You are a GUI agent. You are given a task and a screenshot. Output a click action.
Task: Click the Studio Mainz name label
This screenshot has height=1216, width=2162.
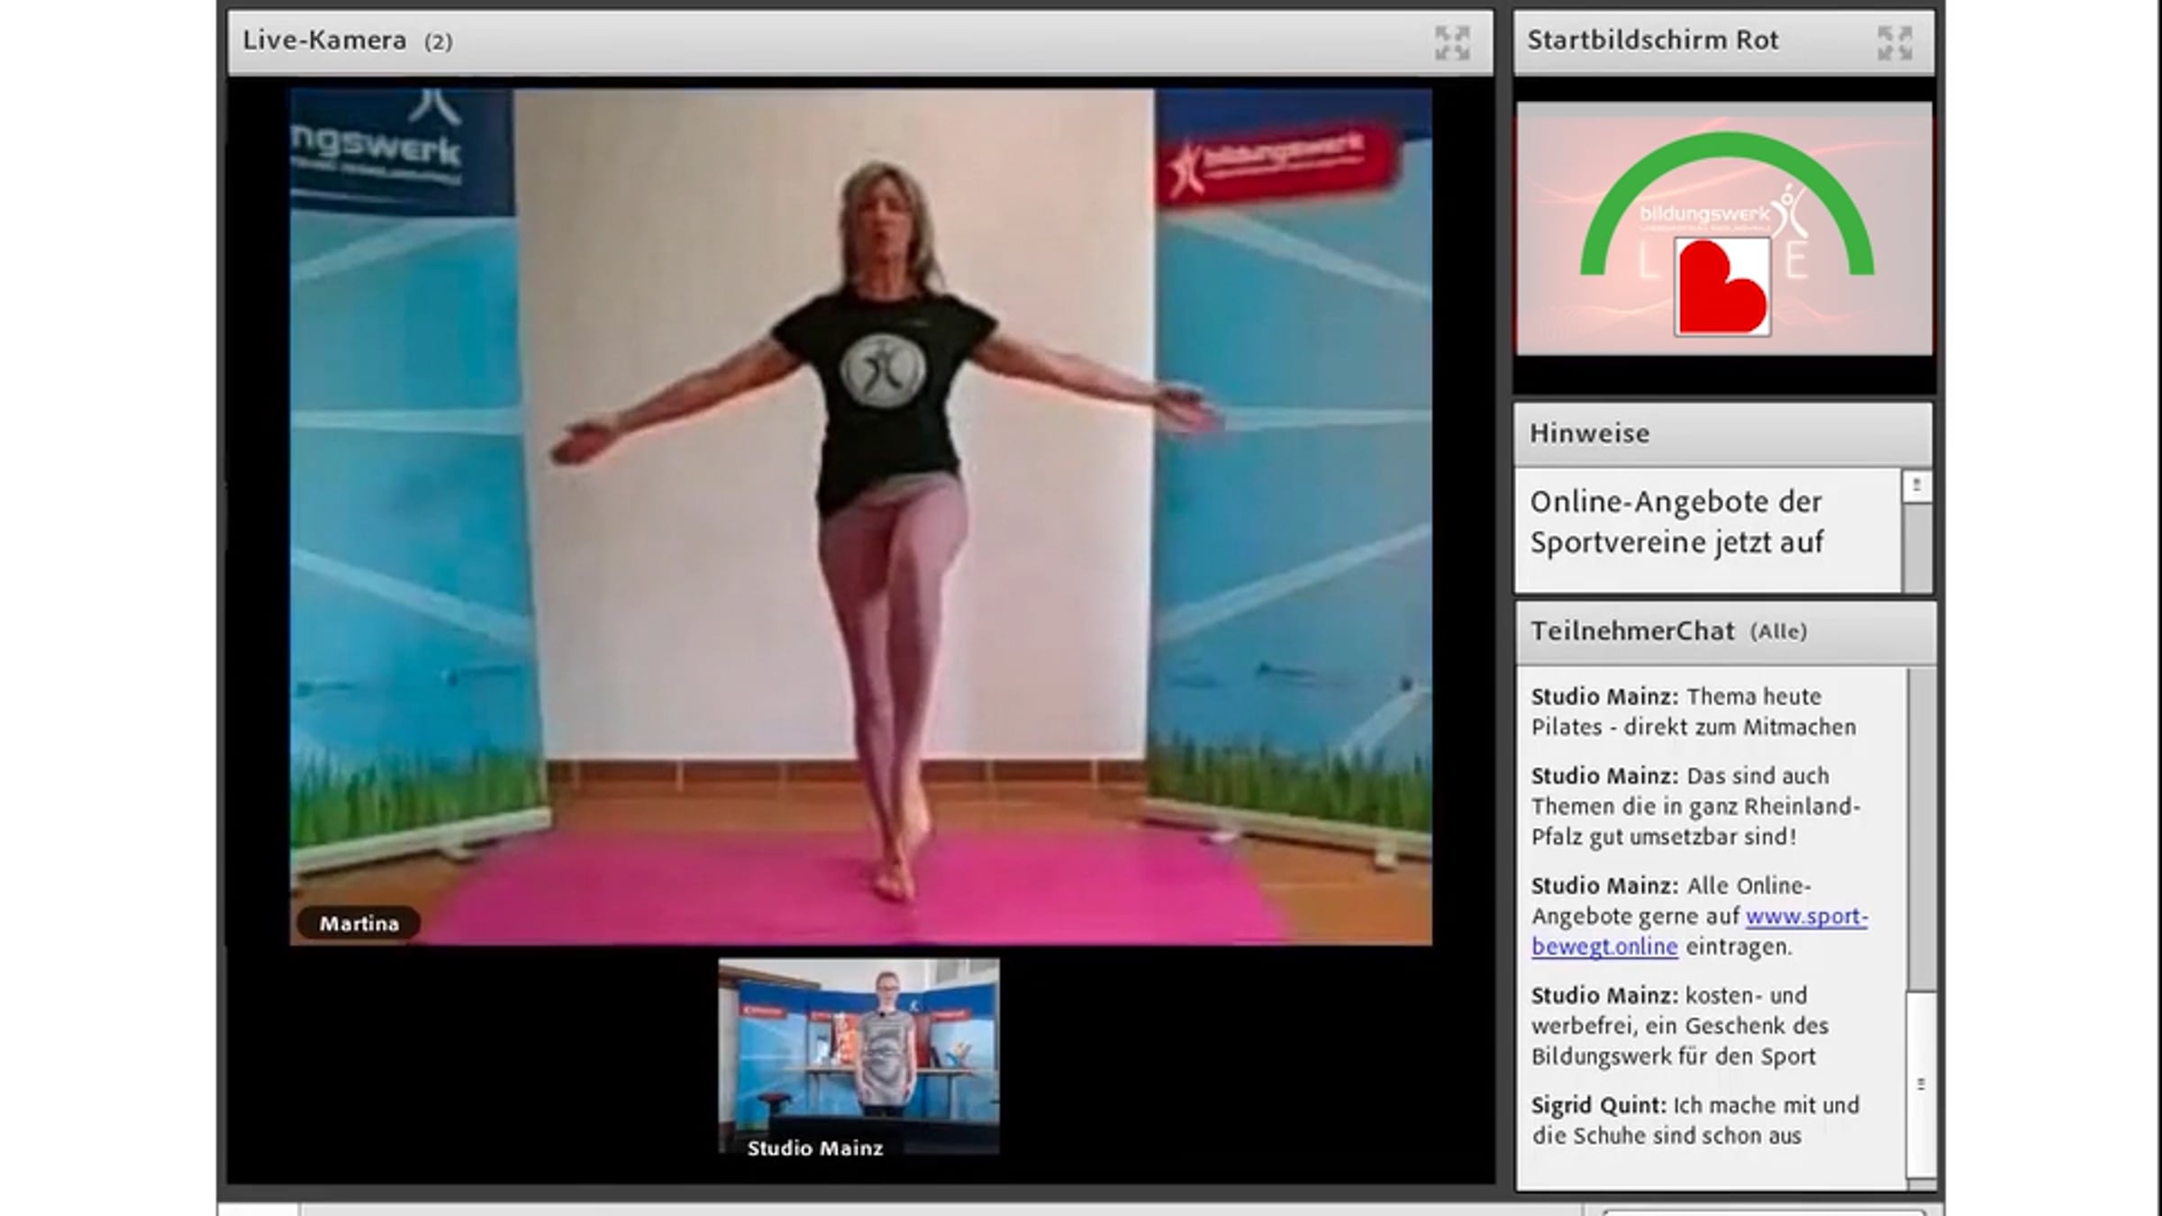coord(814,1148)
